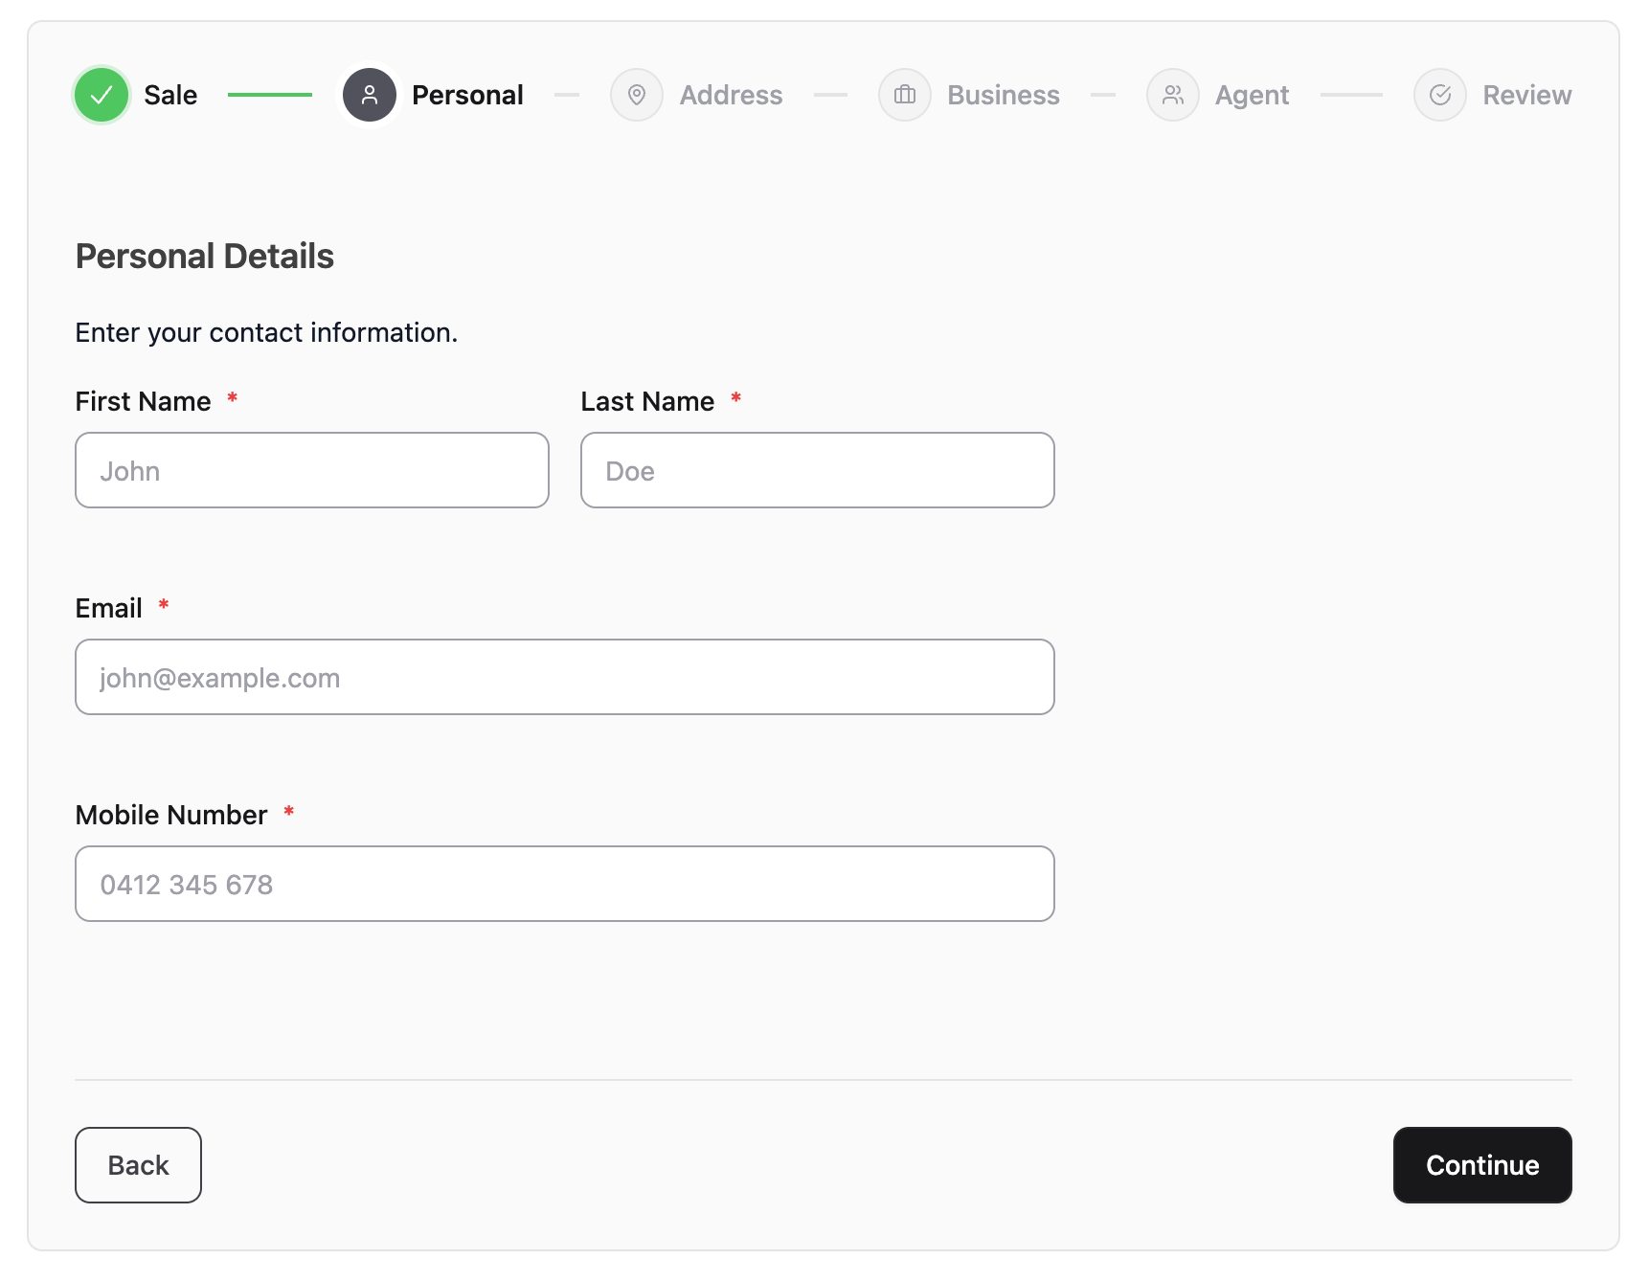Image resolution: width=1649 pixels, height=1281 pixels.
Task: Click the Mobile Number label text
Action: click(x=171, y=815)
